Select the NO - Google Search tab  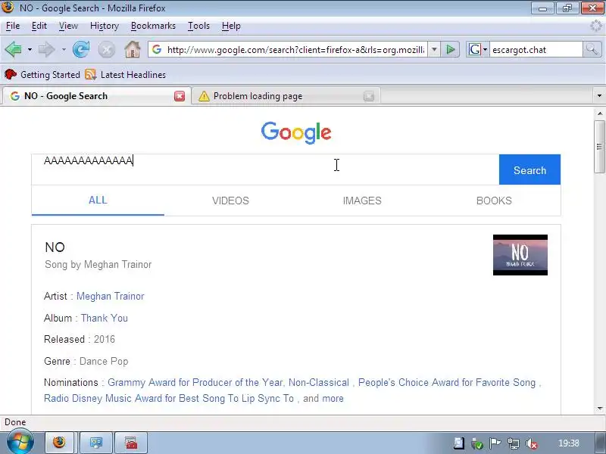tap(97, 96)
